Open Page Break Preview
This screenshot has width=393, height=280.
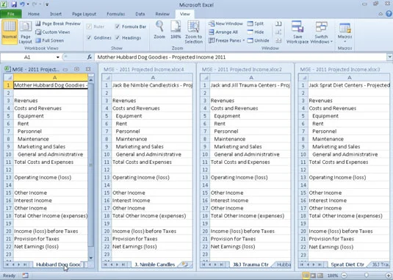(x=58, y=24)
